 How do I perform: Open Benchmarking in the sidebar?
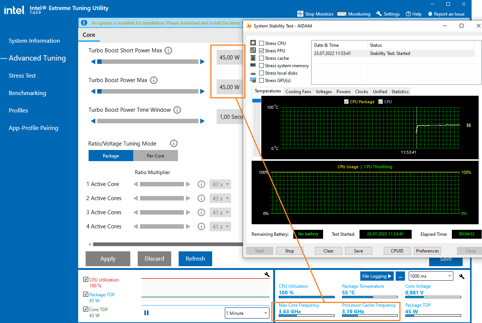28,93
